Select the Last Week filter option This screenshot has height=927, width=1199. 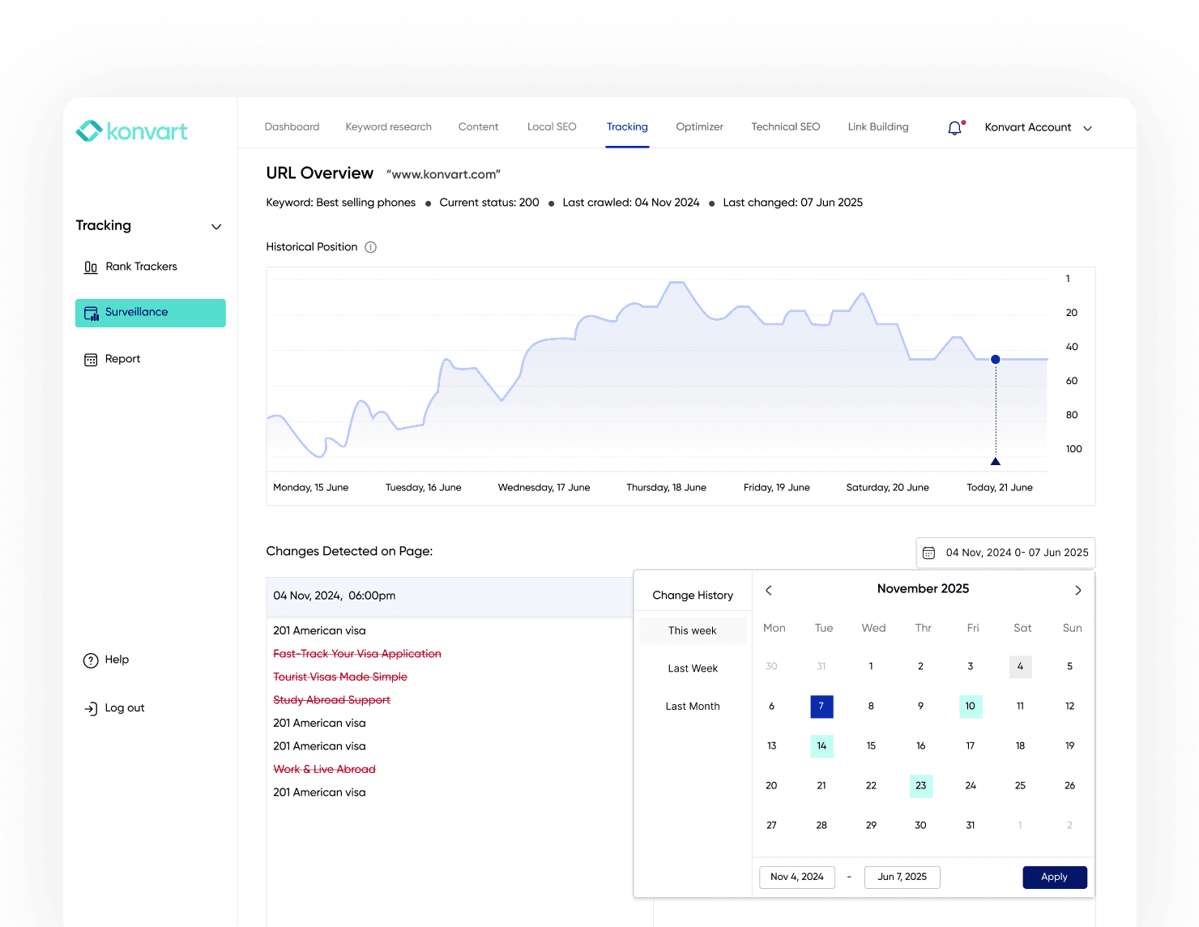(x=692, y=669)
